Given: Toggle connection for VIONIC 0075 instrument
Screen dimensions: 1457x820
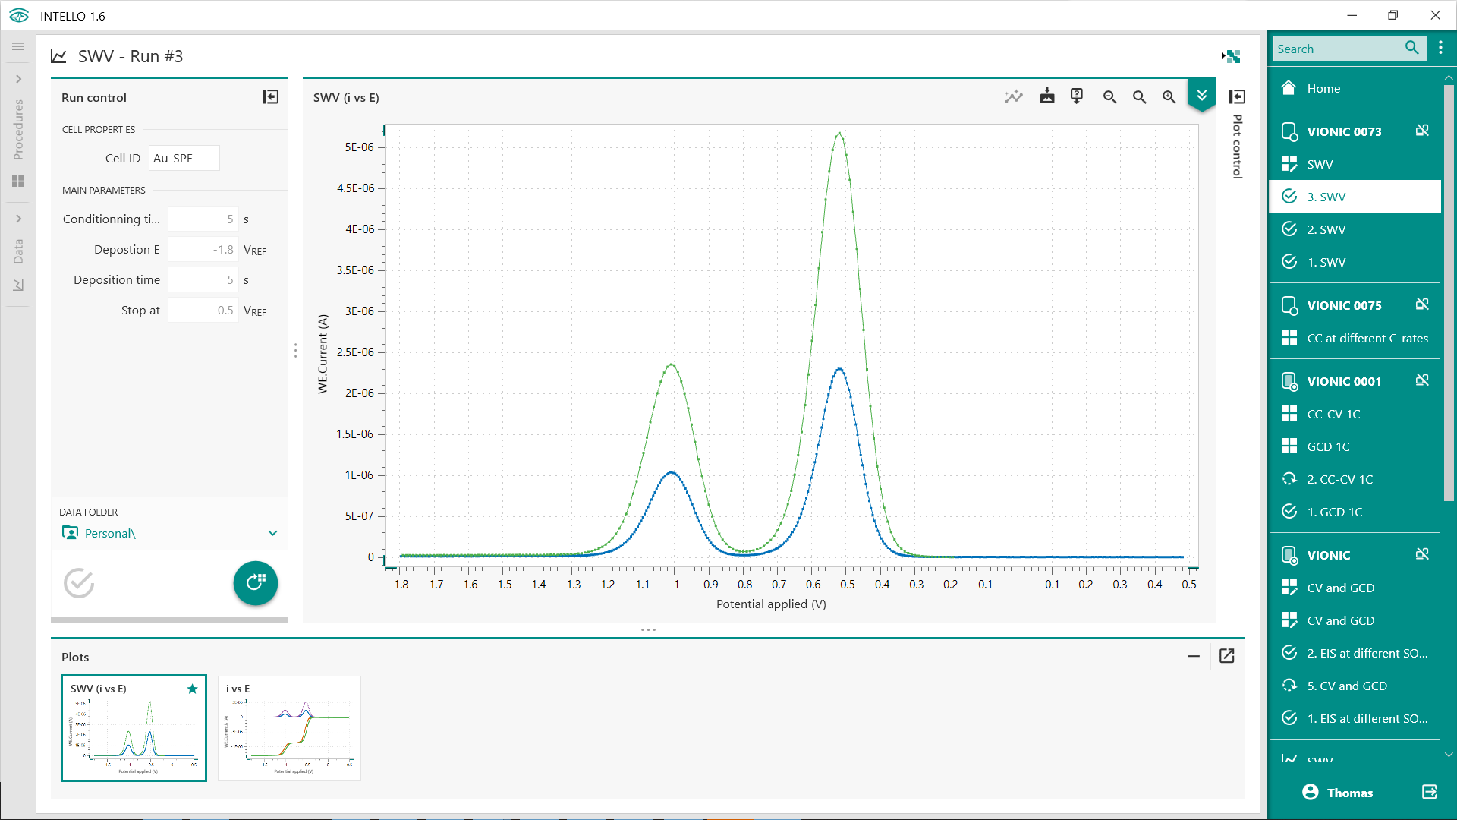Looking at the screenshot, I should [x=1422, y=304].
